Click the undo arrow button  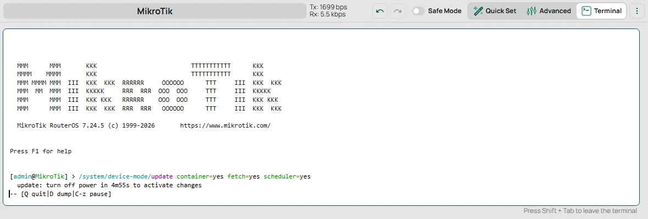coord(380,11)
